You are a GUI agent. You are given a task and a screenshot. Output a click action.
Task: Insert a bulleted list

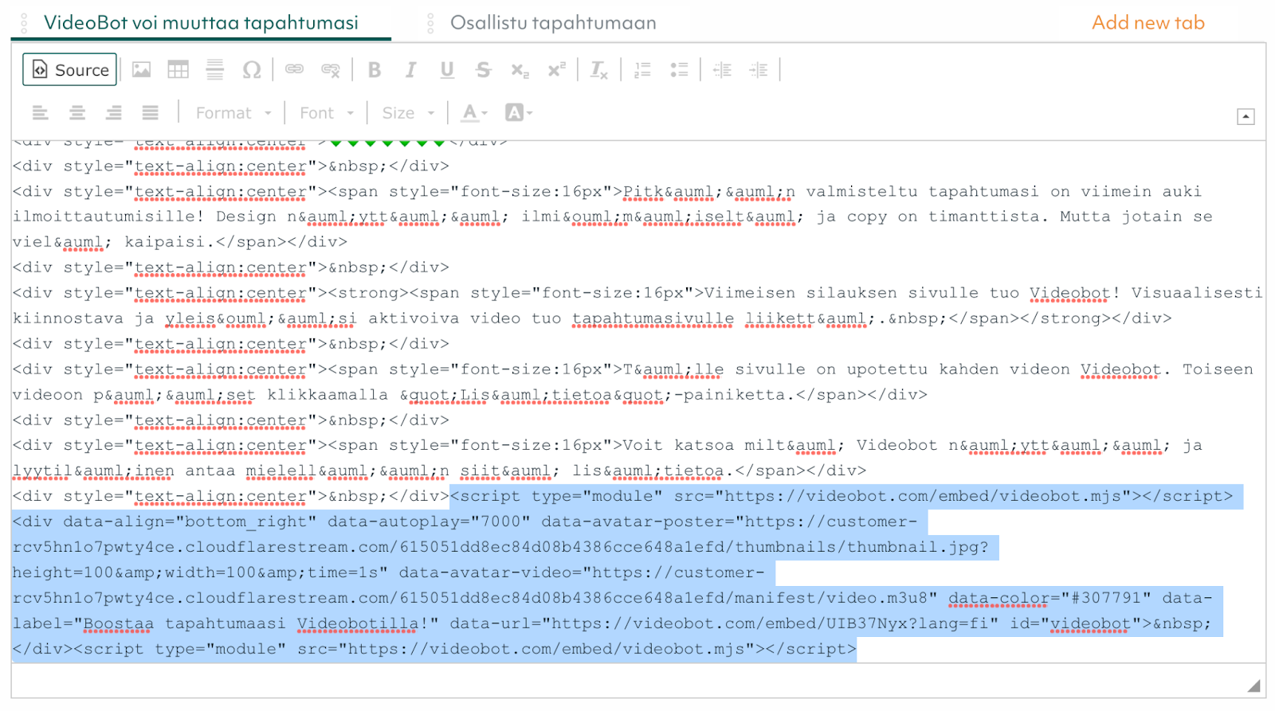click(x=679, y=70)
